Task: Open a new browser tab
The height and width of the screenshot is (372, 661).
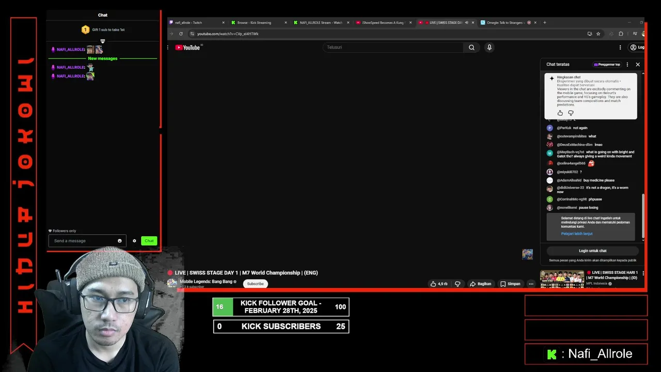Action: click(544, 22)
